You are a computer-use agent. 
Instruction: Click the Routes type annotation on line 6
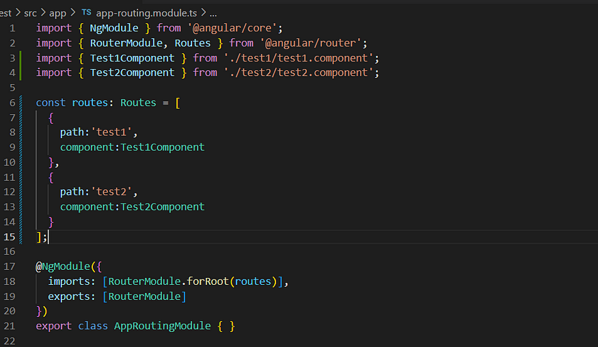pyautogui.click(x=139, y=103)
